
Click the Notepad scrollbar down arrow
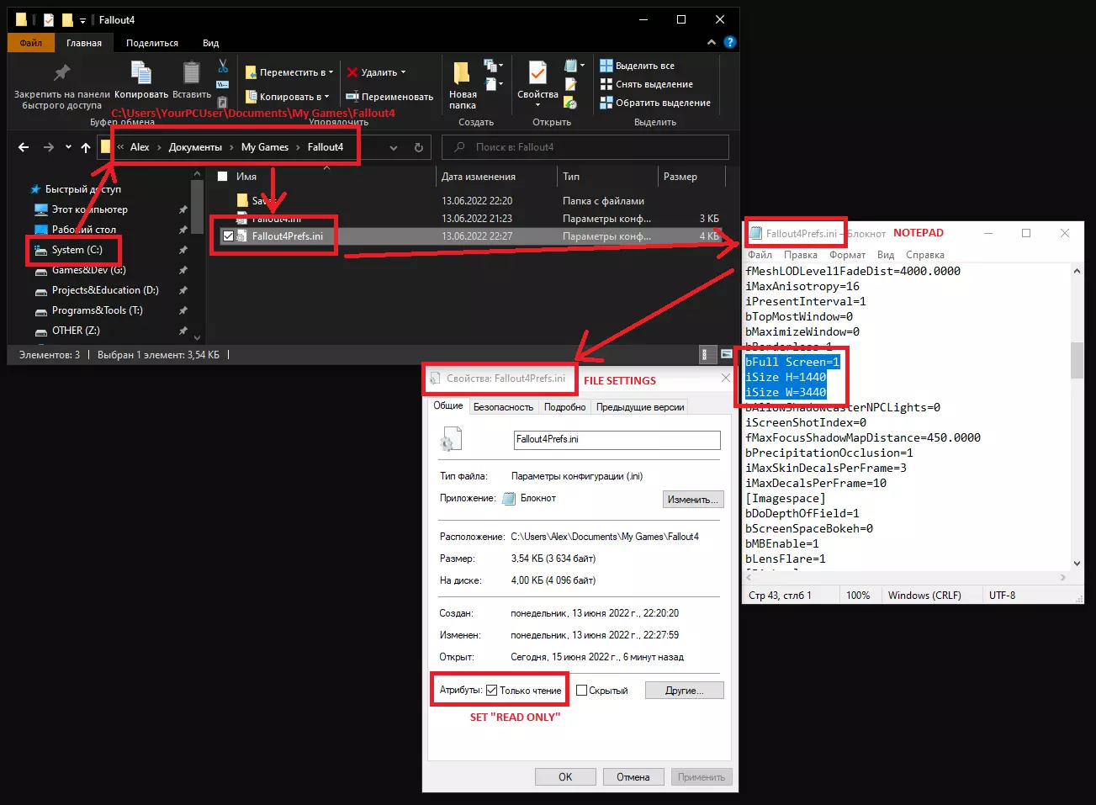(x=1077, y=564)
